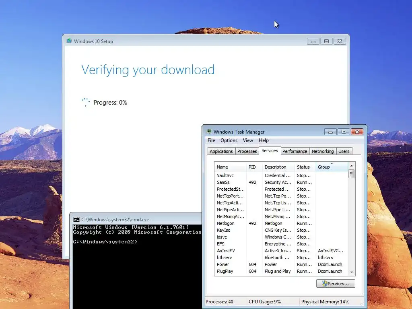Click the Verifying your download heading

pos(148,70)
